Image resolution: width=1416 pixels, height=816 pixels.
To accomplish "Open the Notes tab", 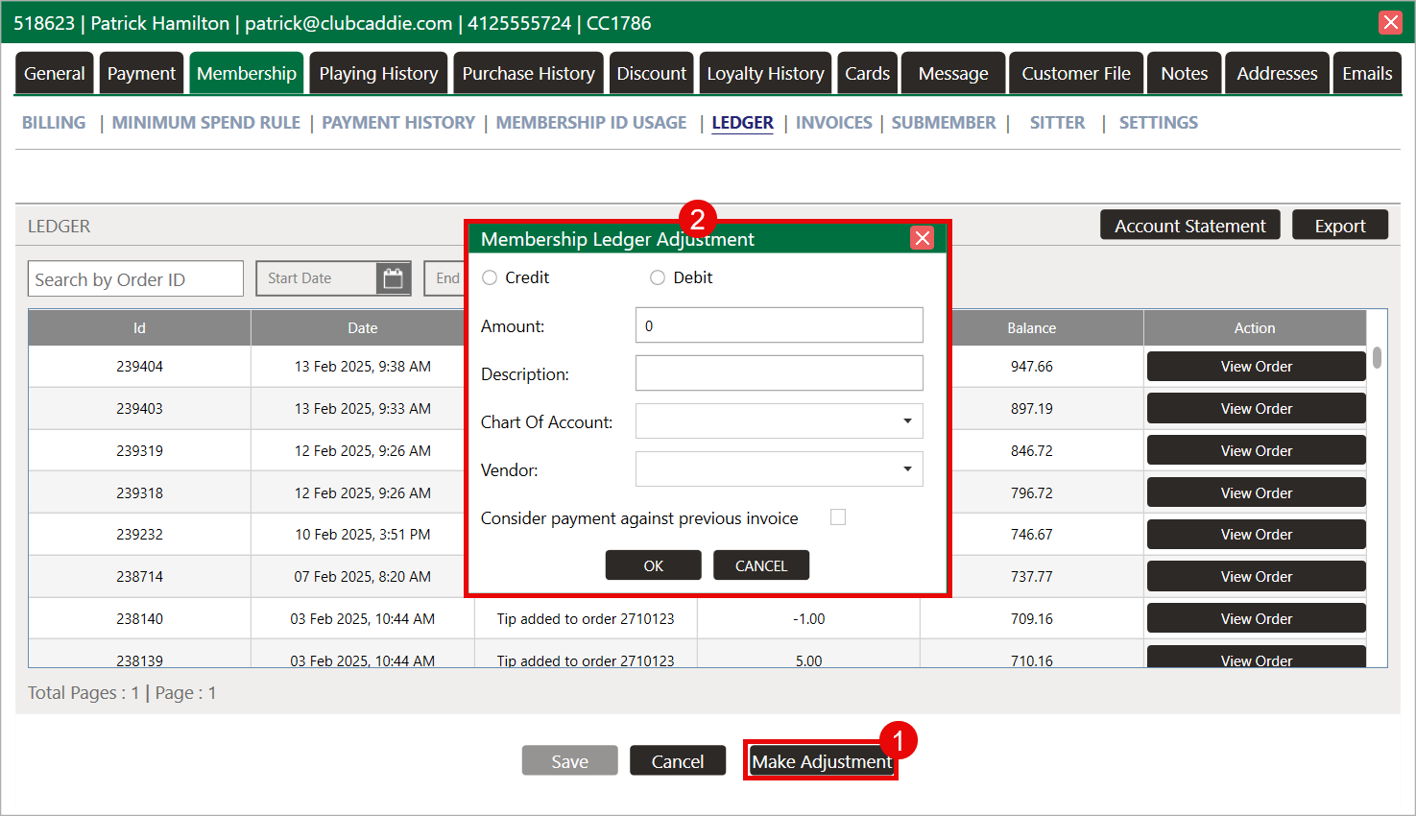I will click(1184, 73).
